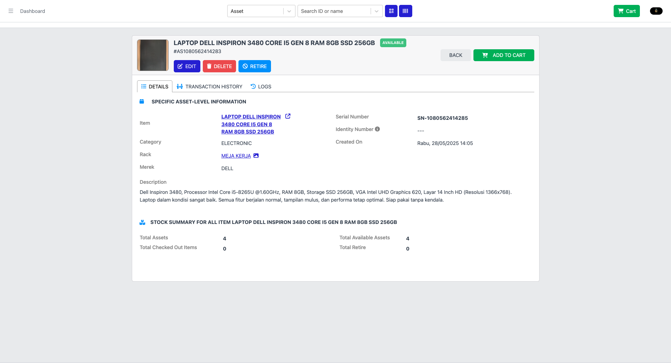Open the Cart in the header
The width and height of the screenshot is (671, 363).
[x=627, y=11]
